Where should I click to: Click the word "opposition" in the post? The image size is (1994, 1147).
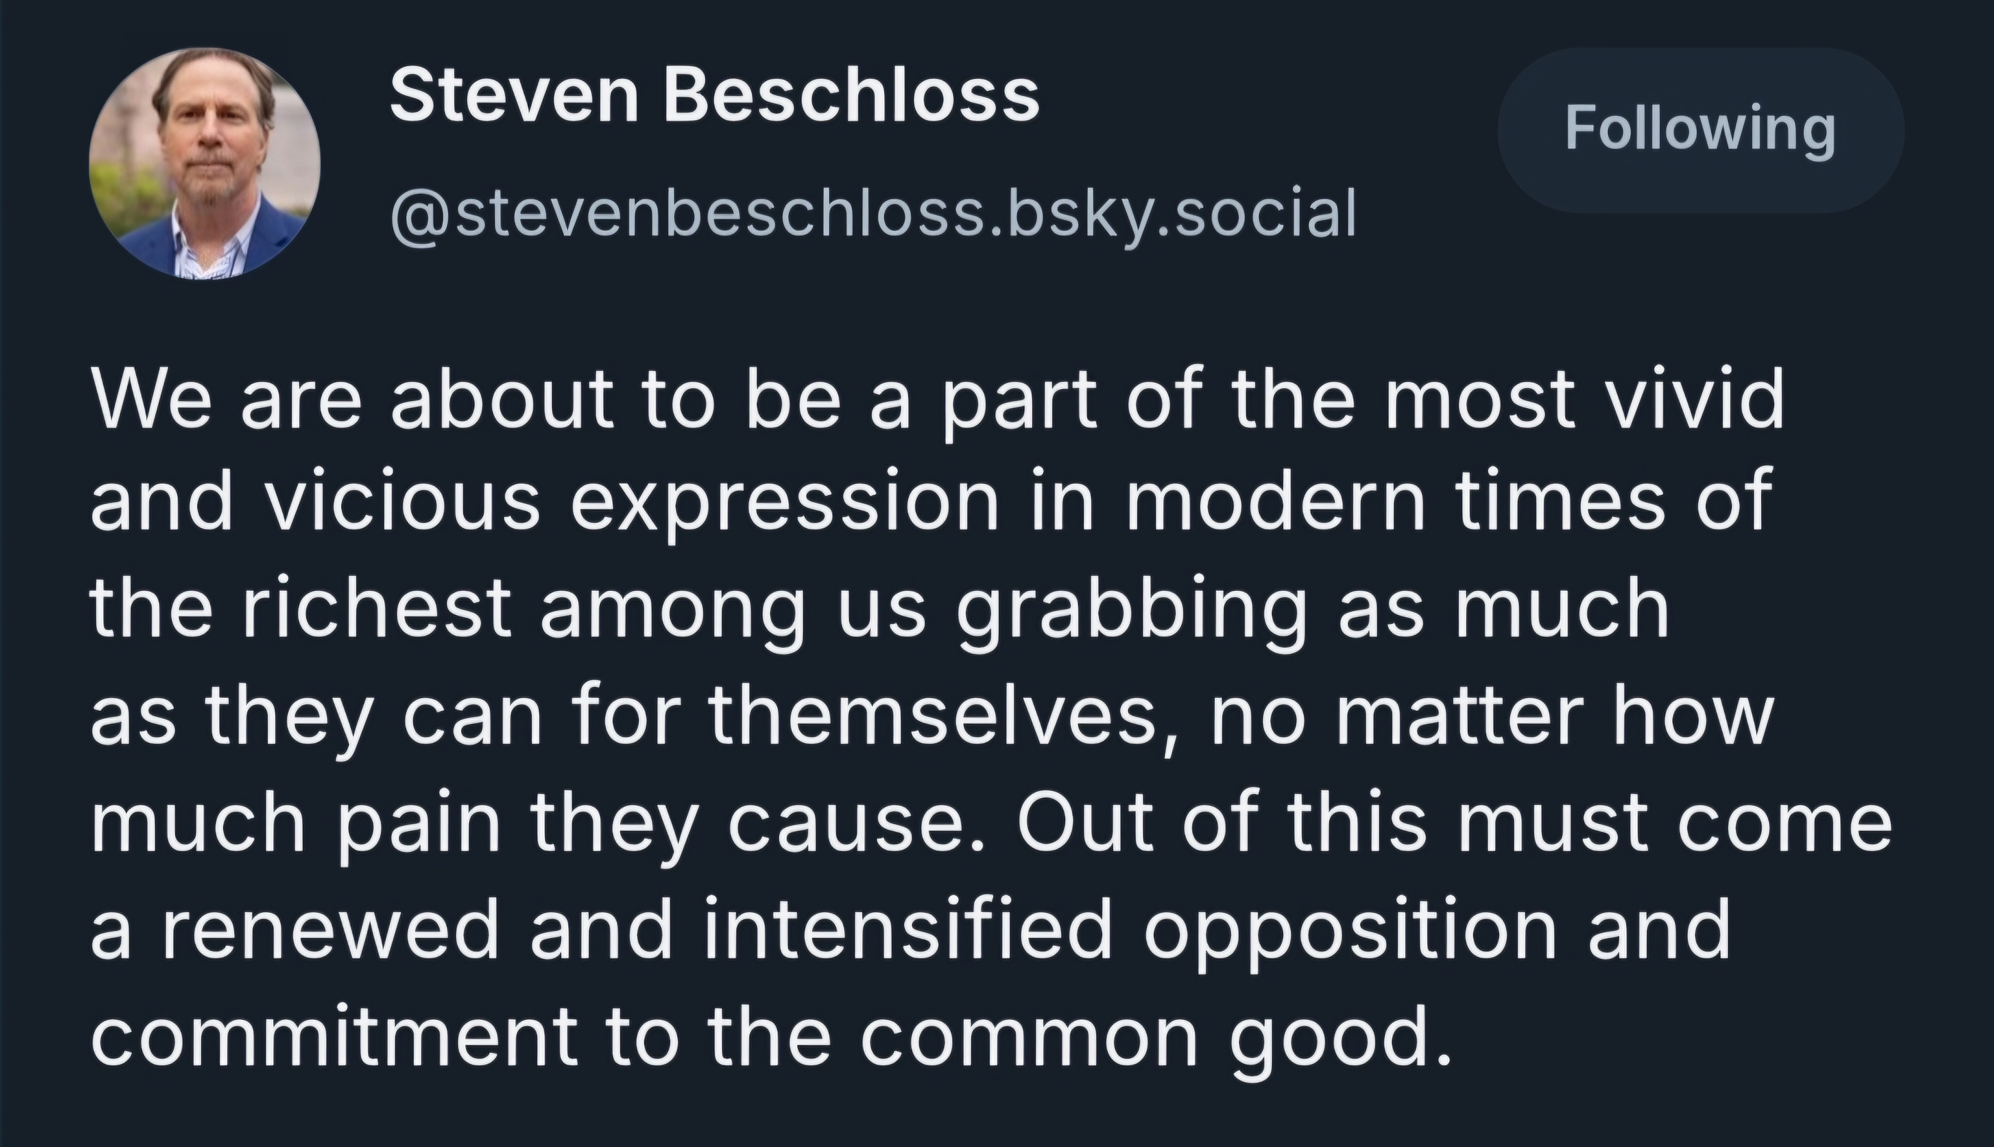[1350, 934]
